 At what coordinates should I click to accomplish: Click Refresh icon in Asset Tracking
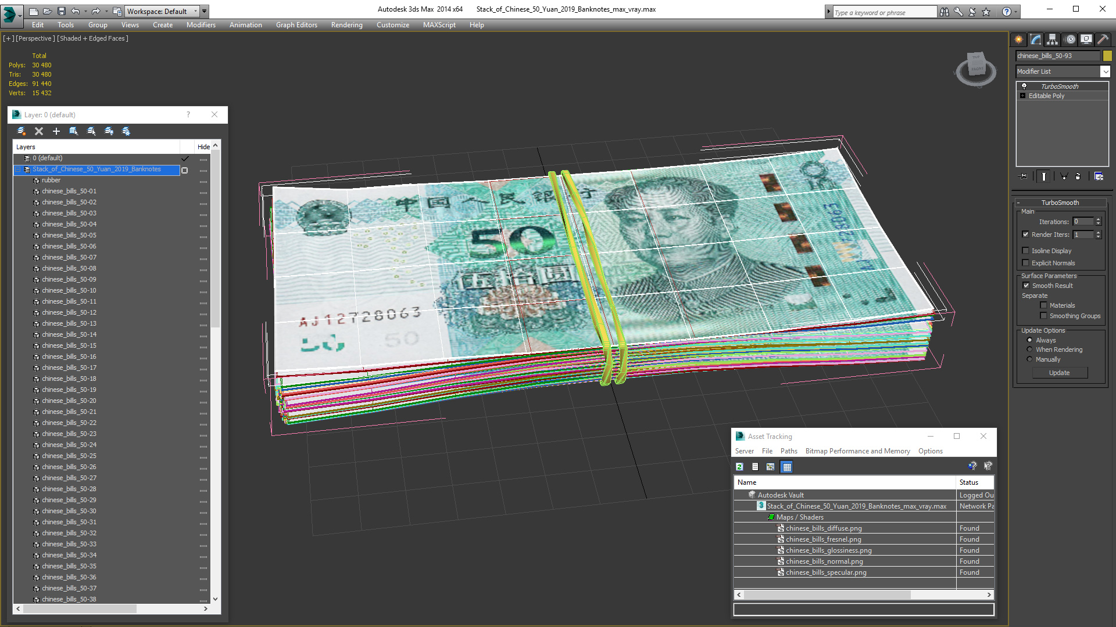point(739,467)
